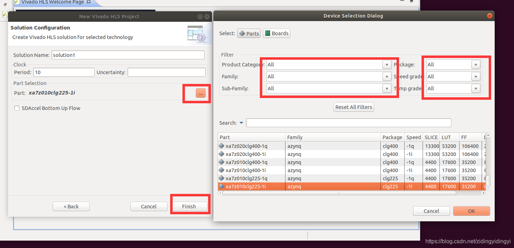The image size is (514, 248).
Task: Close the New Vivado HLS Project dialog
Action: click(x=207, y=17)
